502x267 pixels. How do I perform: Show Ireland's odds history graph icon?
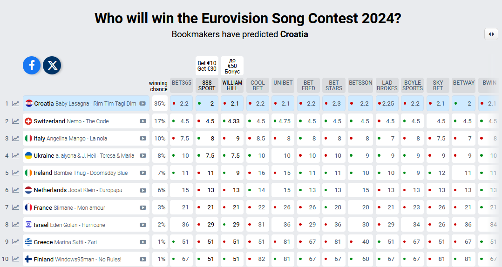click(16, 173)
